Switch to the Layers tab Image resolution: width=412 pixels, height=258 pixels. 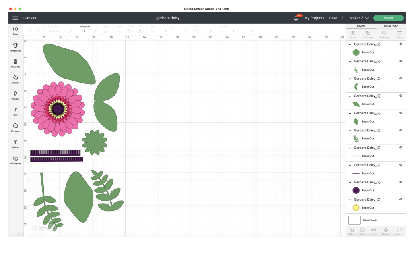click(361, 26)
